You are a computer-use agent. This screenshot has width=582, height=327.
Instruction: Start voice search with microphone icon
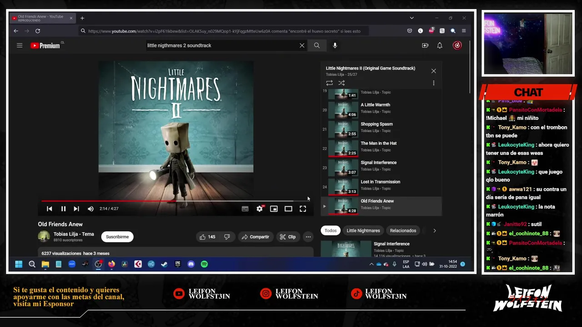pos(335,45)
